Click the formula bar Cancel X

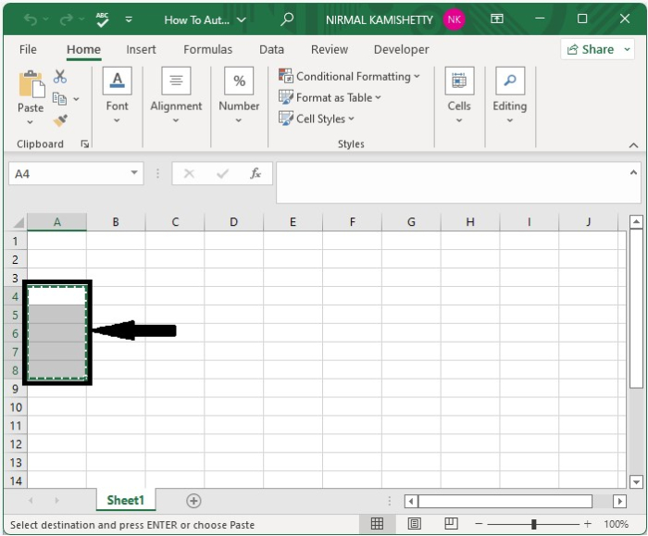(189, 173)
